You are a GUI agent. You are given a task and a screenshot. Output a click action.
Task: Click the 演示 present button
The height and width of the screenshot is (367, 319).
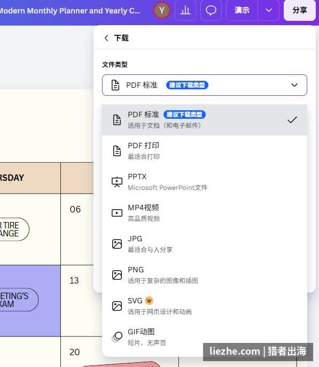click(x=242, y=10)
